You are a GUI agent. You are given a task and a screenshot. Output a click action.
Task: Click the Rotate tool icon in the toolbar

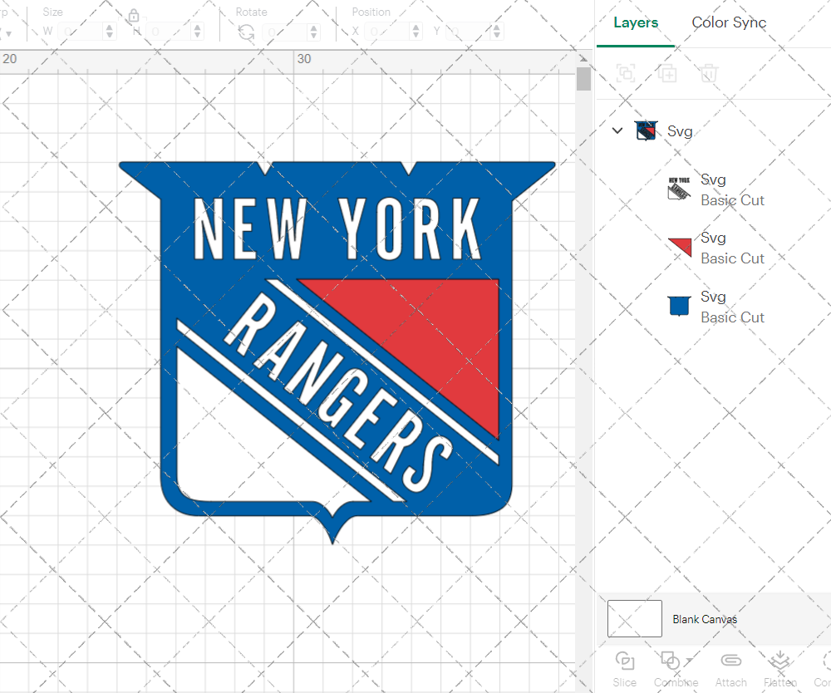245,30
